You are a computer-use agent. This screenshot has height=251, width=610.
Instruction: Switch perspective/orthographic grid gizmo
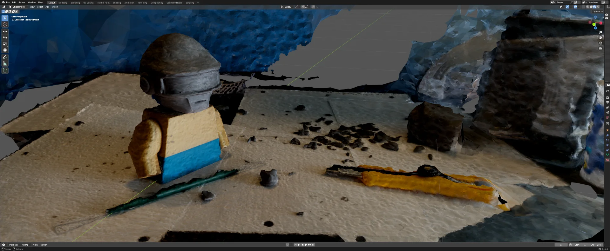tap(600, 48)
